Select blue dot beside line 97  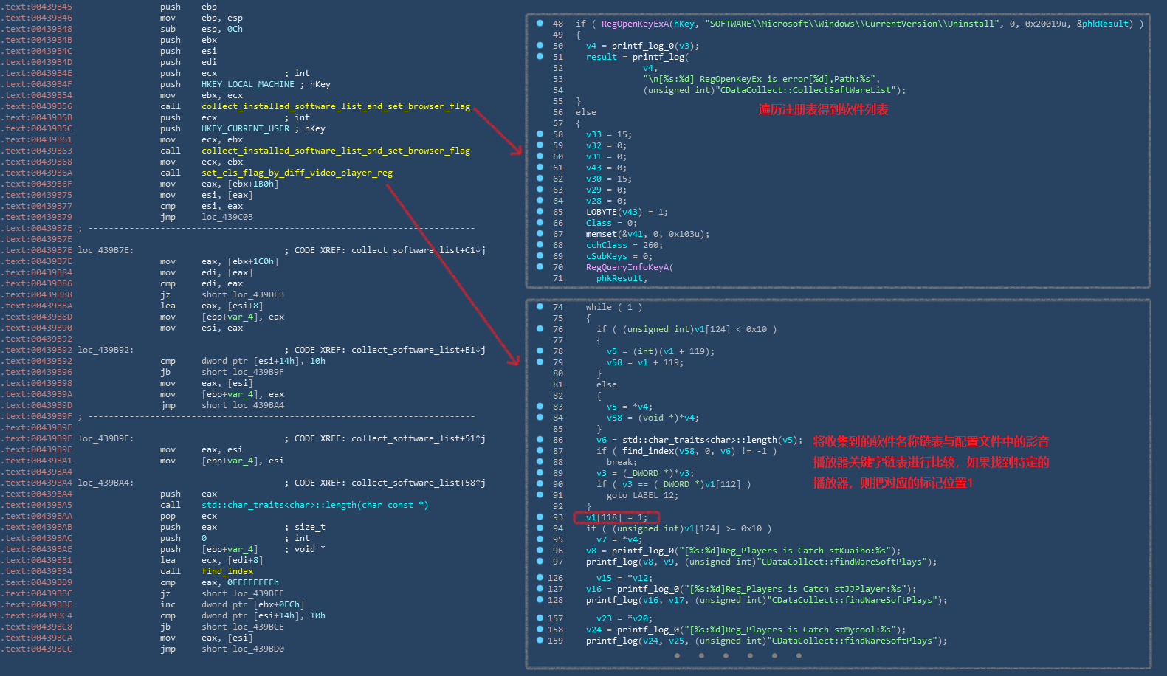pos(540,561)
